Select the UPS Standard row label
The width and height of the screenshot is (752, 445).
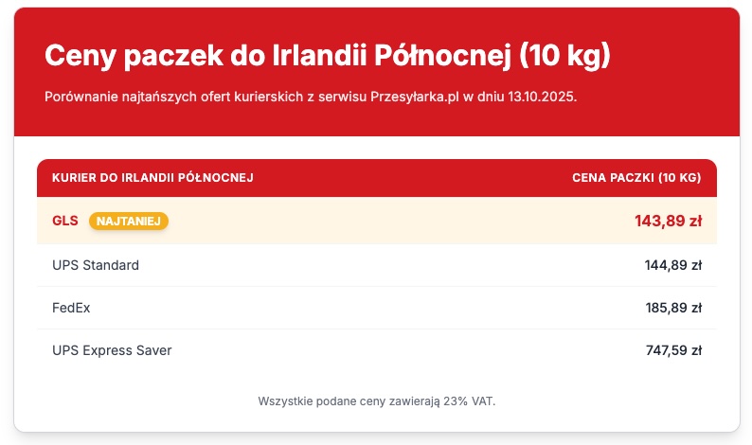click(x=96, y=265)
